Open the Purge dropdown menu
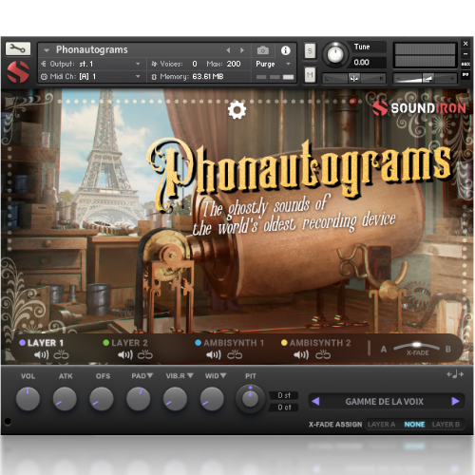The image size is (475, 475). coord(273,64)
